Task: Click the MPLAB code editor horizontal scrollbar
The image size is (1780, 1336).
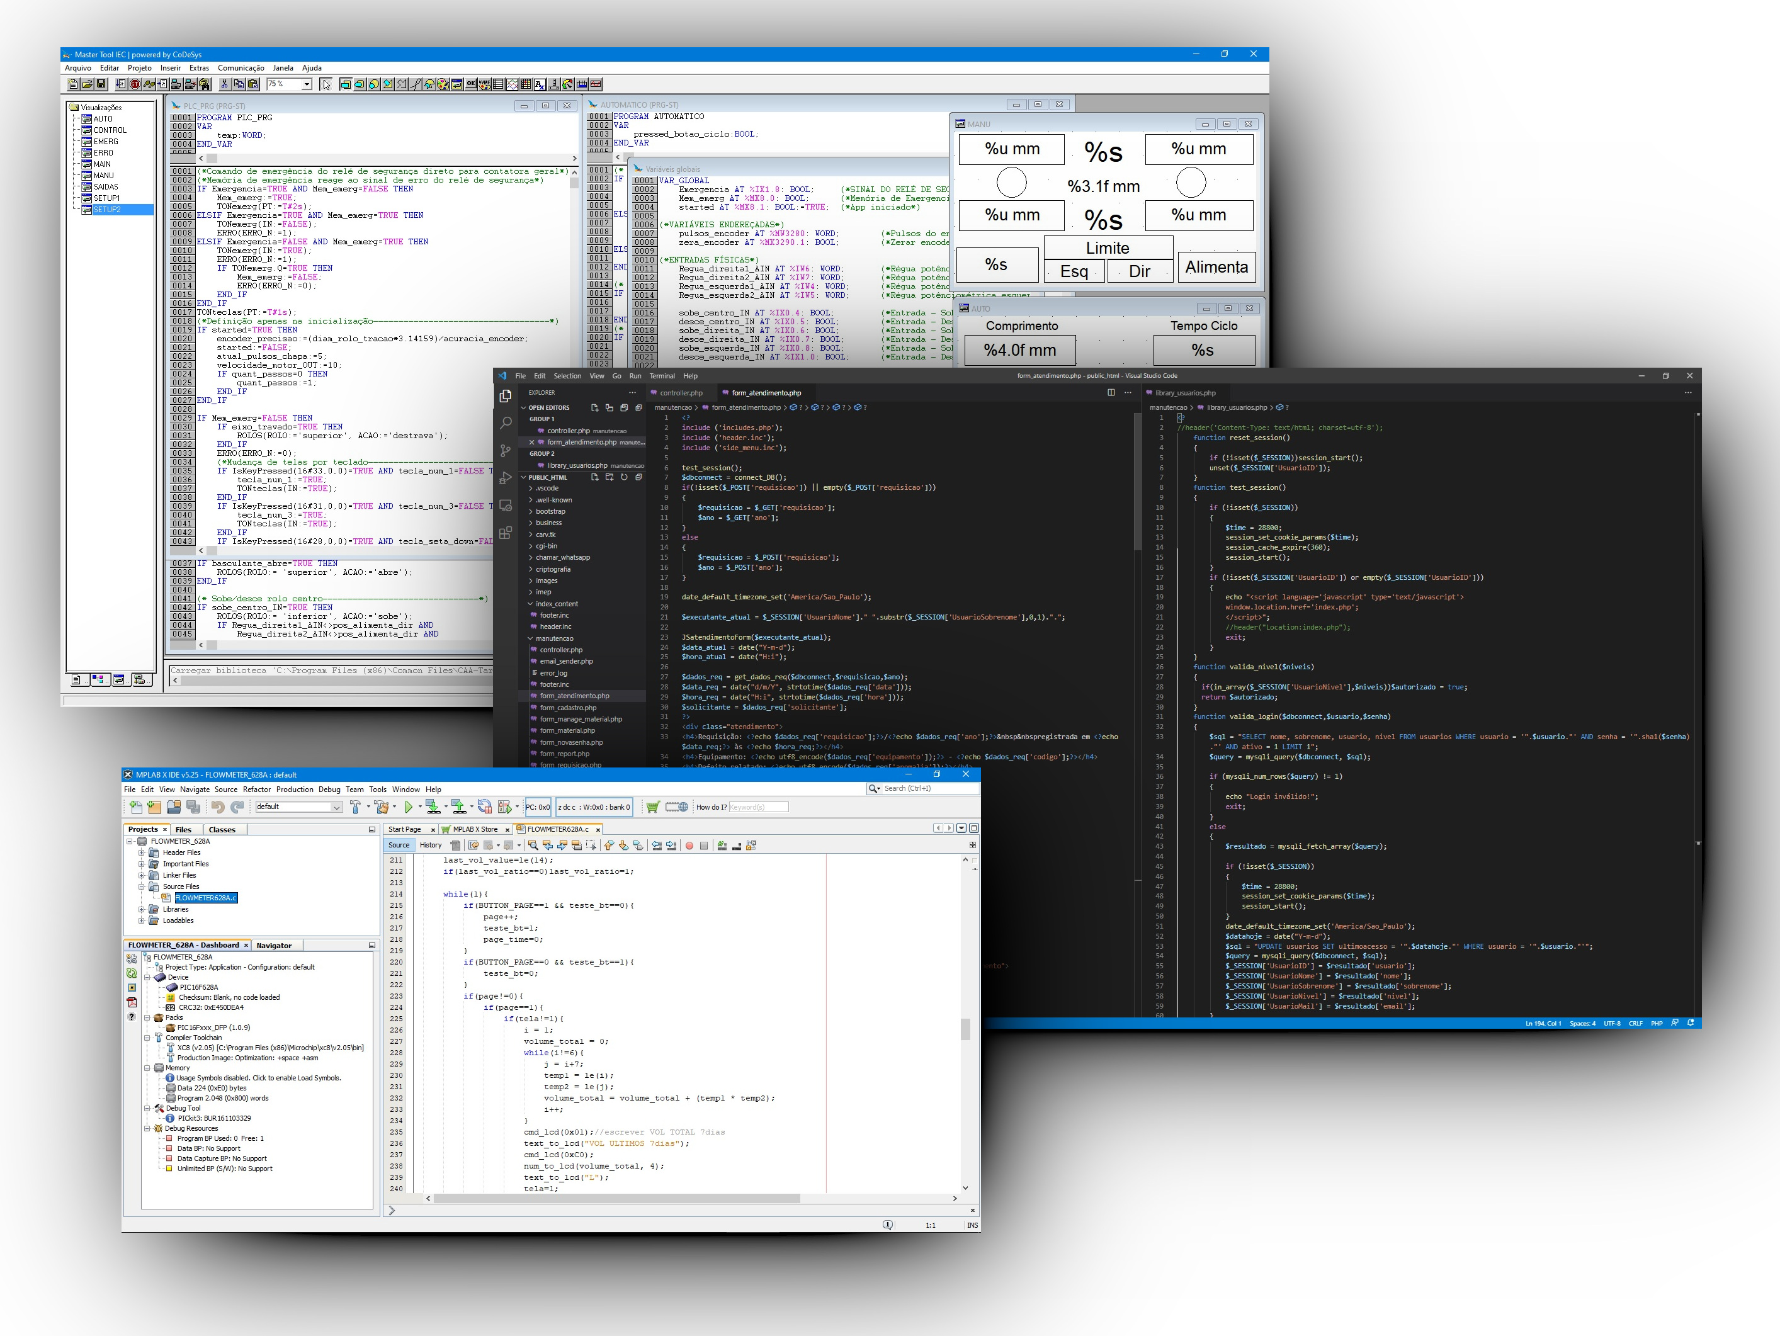Action: coord(616,1198)
